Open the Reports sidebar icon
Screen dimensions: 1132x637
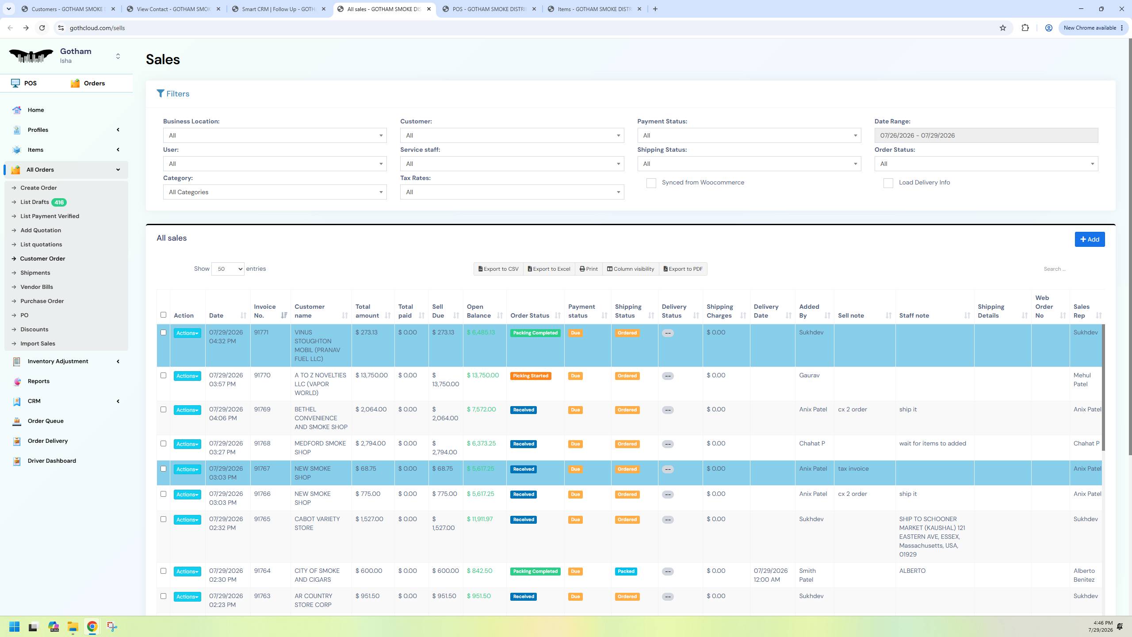[x=17, y=381]
